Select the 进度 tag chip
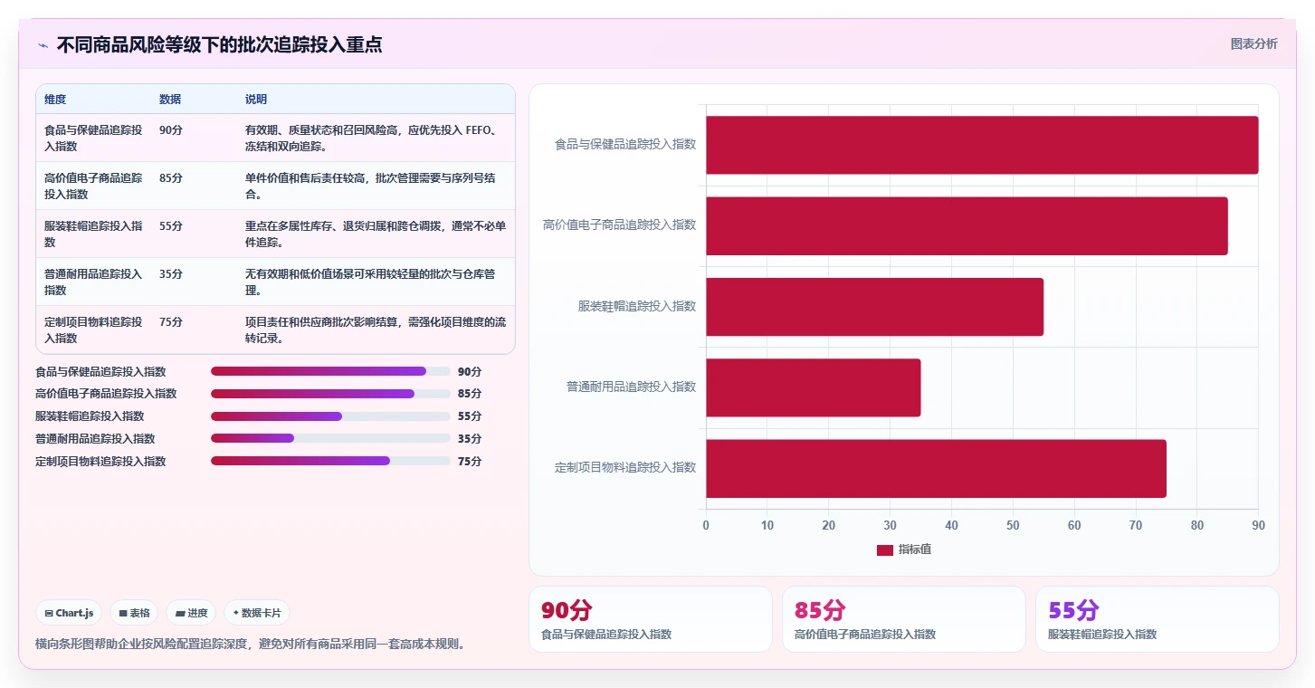 coord(191,613)
